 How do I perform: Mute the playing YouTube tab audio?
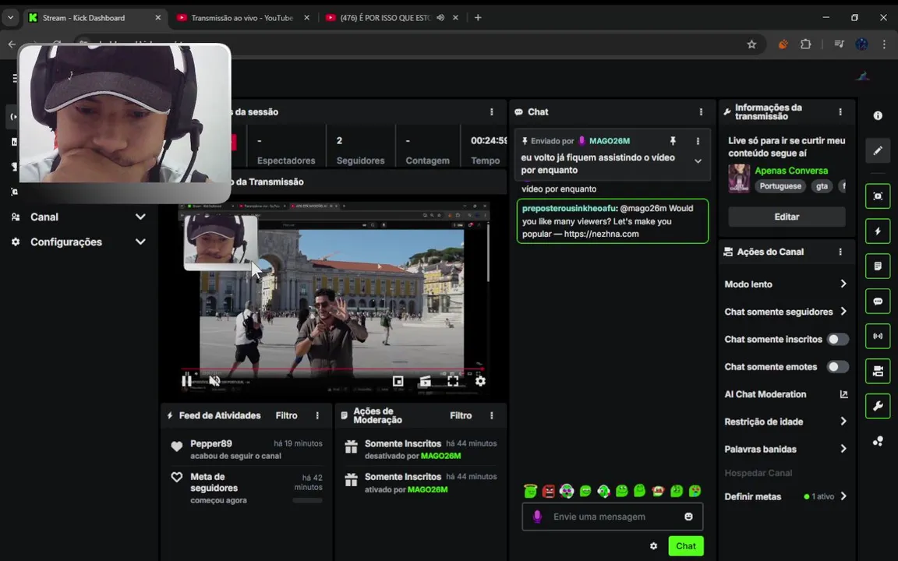point(440,18)
